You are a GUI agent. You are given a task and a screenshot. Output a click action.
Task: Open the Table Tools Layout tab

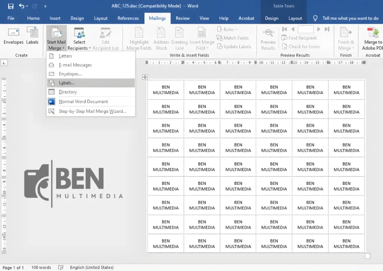pos(295,18)
